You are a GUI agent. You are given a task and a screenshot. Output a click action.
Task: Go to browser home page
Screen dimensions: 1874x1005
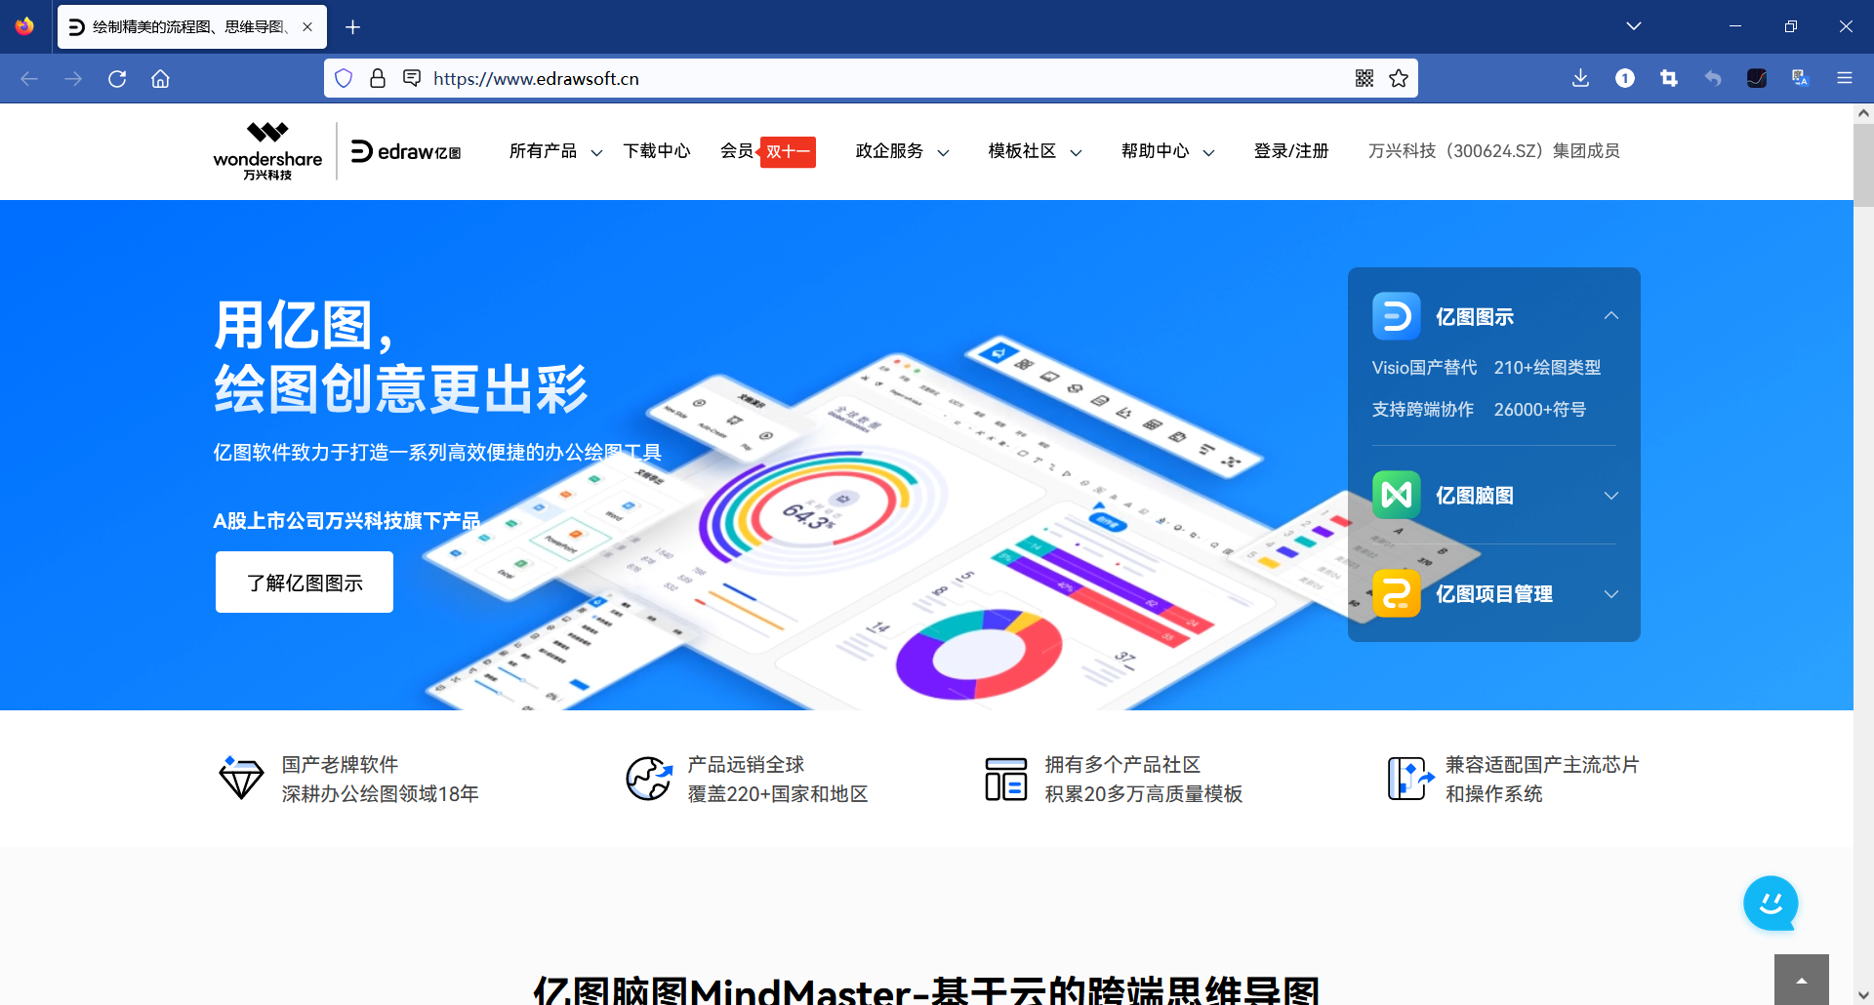(x=160, y=79)
